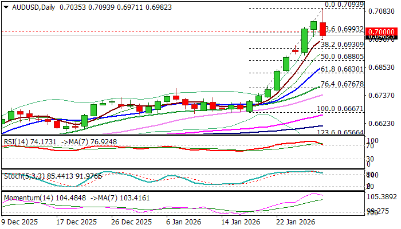The width and height of the screenshot is (401, 229).
Task: Select the 76.4 0.67678 Fibonacci label
Action: pos(342,84)
